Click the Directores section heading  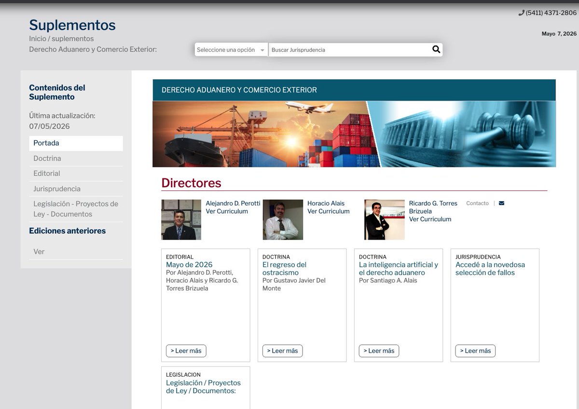(191, 183)
